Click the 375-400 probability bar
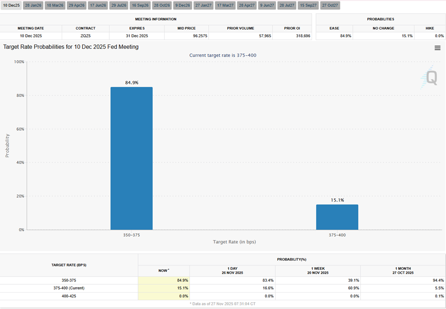Screen dimensions: 446x309 337,217
